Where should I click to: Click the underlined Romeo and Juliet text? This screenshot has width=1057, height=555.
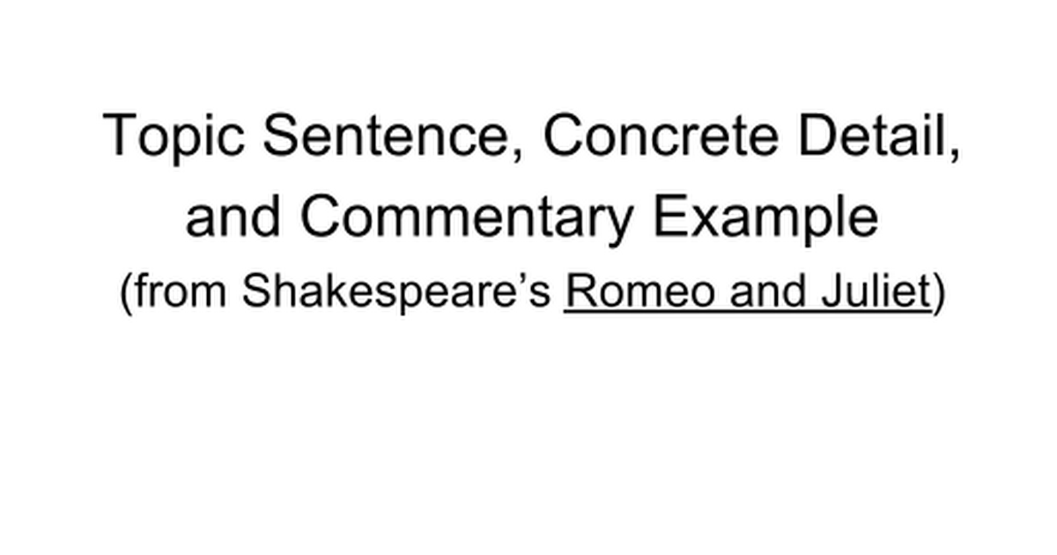(x=747, y=293)
